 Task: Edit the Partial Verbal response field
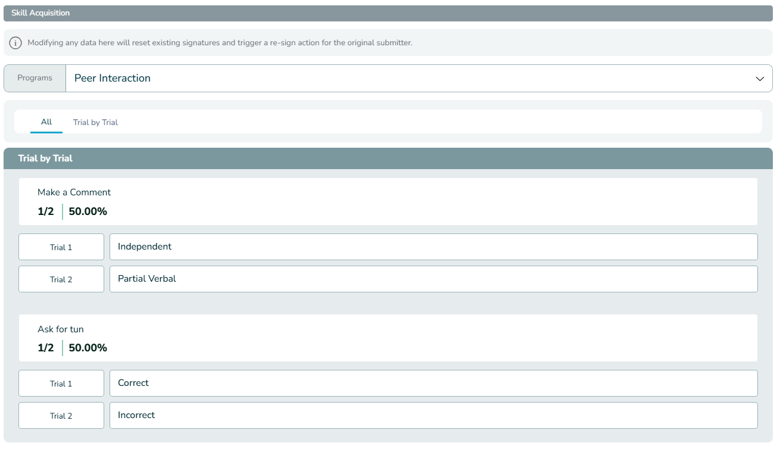[x=433, y=279]
